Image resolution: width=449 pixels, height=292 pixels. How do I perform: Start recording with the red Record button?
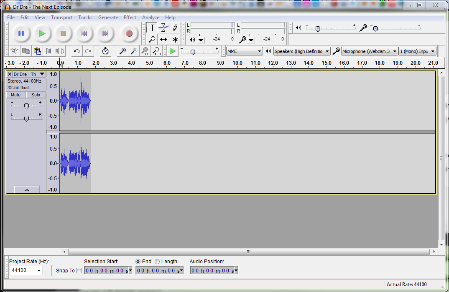(x=129, y=33)
